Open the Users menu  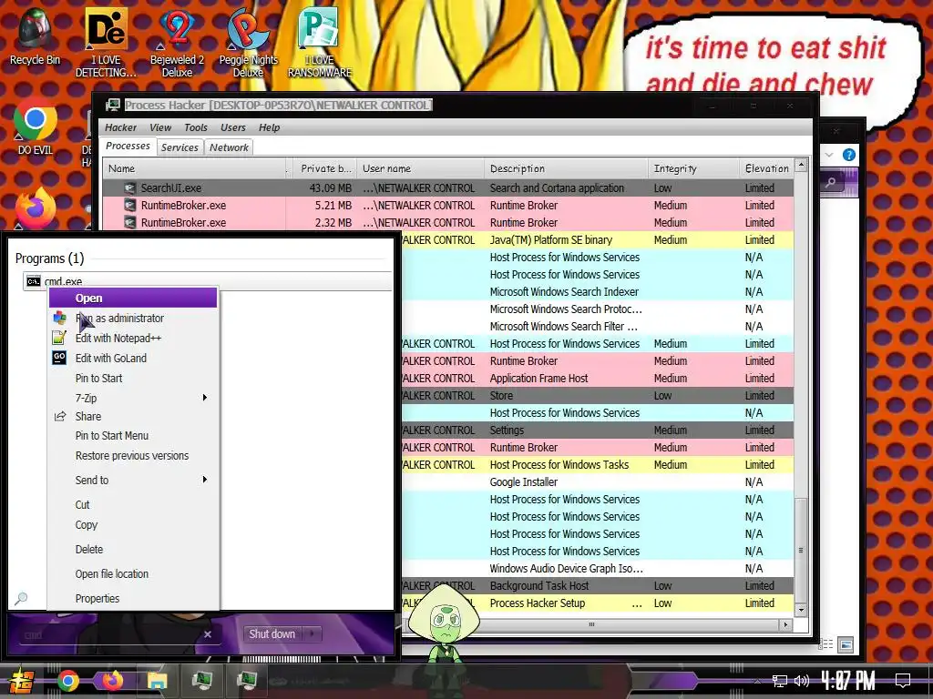pos(232,127)
